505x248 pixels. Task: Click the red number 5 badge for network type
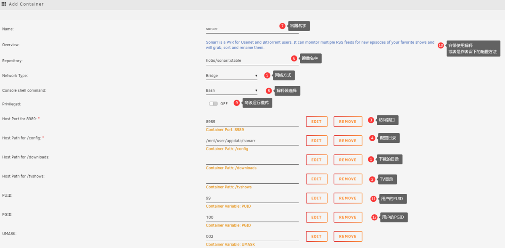click(267, 75)
